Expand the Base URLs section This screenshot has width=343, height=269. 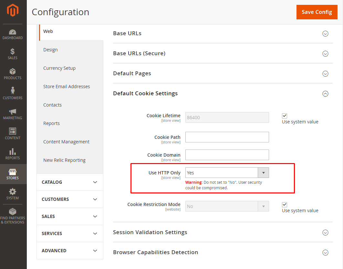(x=325, y=34)
